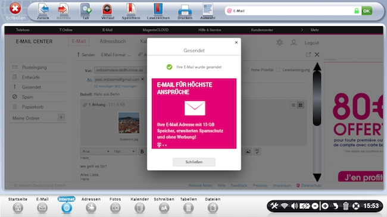This screenshot has width=387, height=217.
Task: Click the An recipients link
Action: click(x=89, y=80)
